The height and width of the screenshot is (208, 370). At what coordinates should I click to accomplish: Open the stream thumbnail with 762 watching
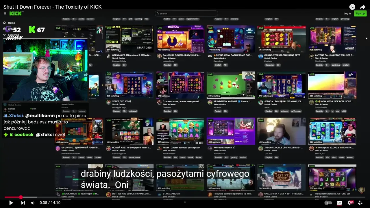coord(281,39)
